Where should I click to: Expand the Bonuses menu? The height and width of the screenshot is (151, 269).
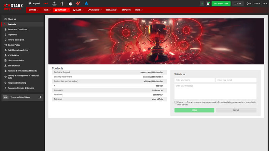click(x=62, y=10)
